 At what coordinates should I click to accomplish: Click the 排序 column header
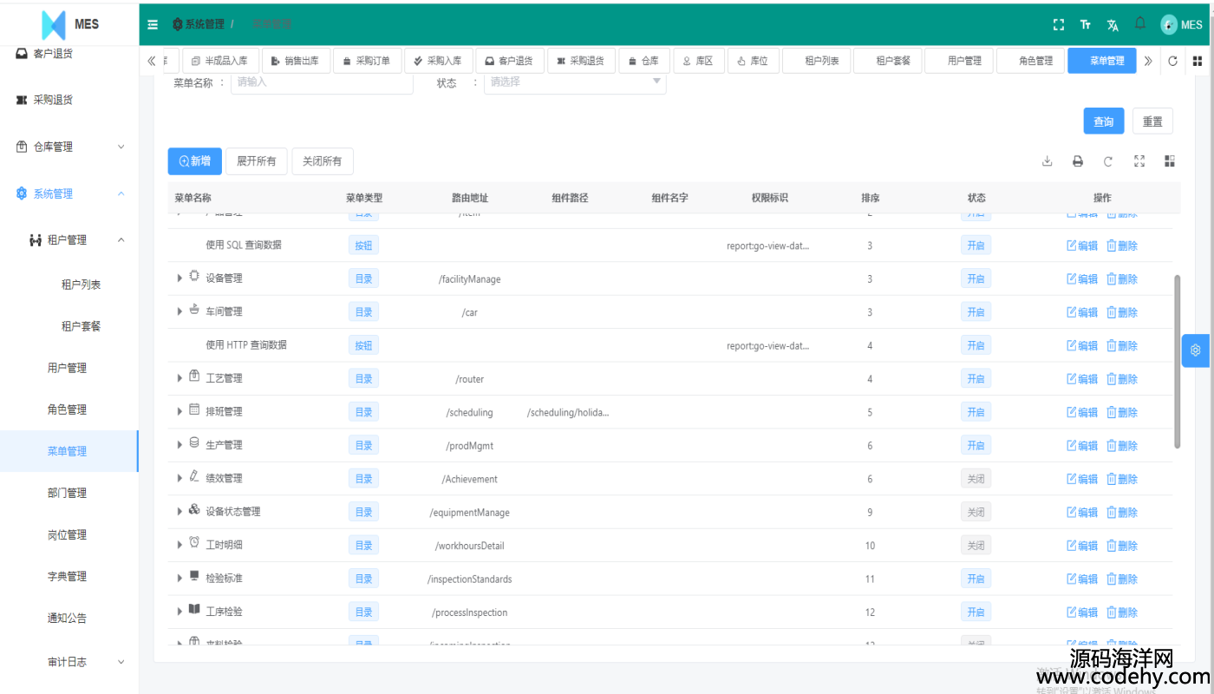tap(870, 198)
